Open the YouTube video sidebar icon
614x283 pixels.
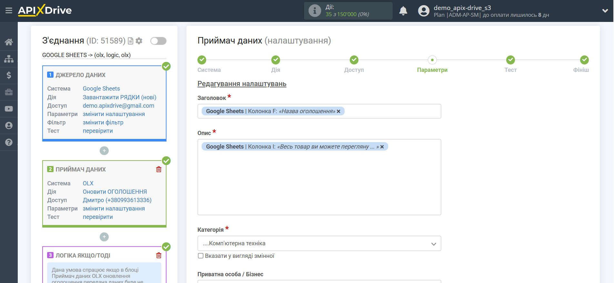pos(9,109)
